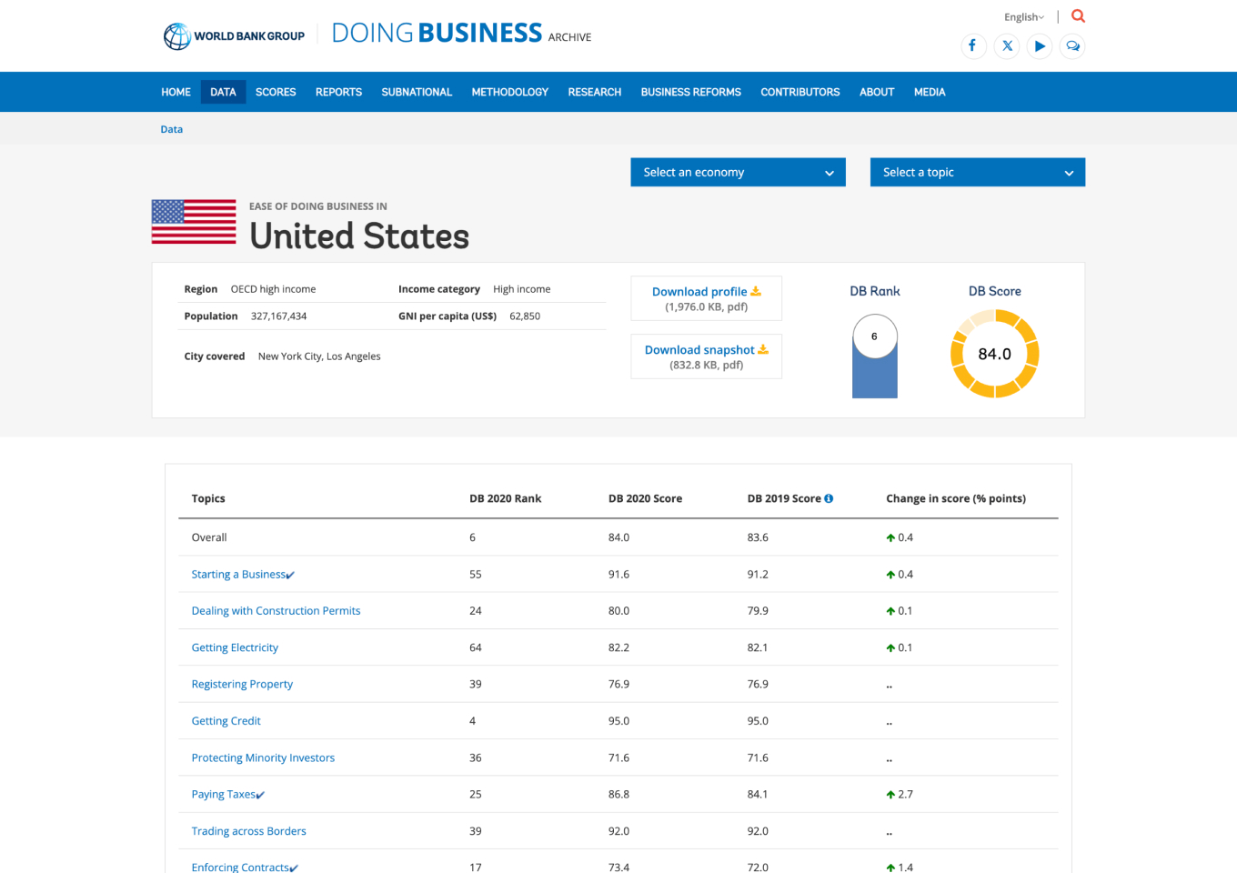Click the download icon beside Download snapshot
Viewport: 1237px width, 873px height.
(x=763, y=350)
